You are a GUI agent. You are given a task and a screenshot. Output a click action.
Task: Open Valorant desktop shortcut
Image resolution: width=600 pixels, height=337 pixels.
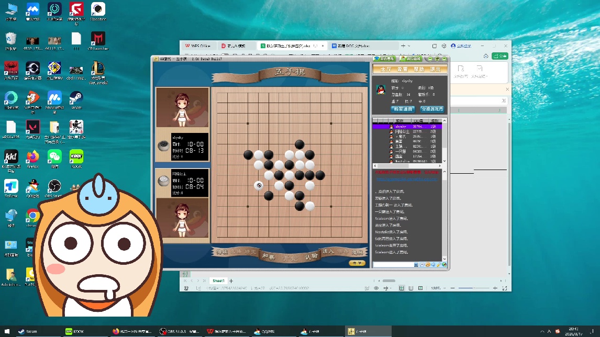32,130
